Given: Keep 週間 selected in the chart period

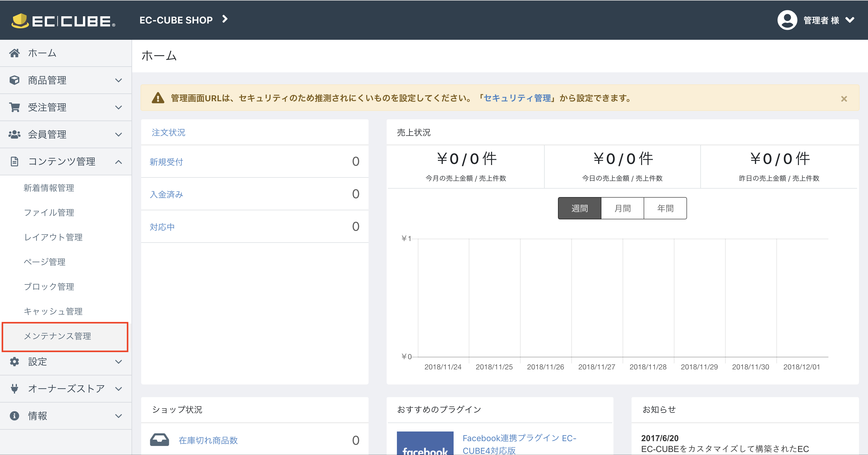Looking at the screenshot, I should coord(580,208).
